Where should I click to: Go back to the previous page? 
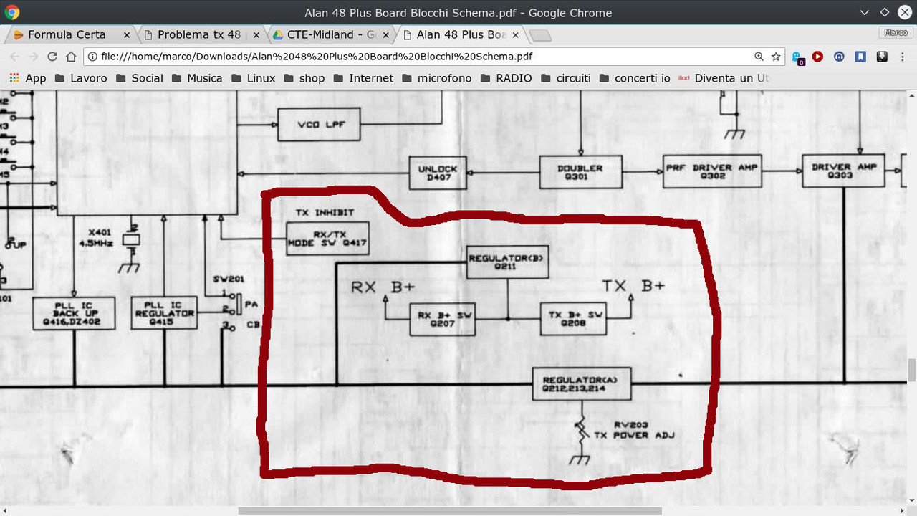[14, 57]
